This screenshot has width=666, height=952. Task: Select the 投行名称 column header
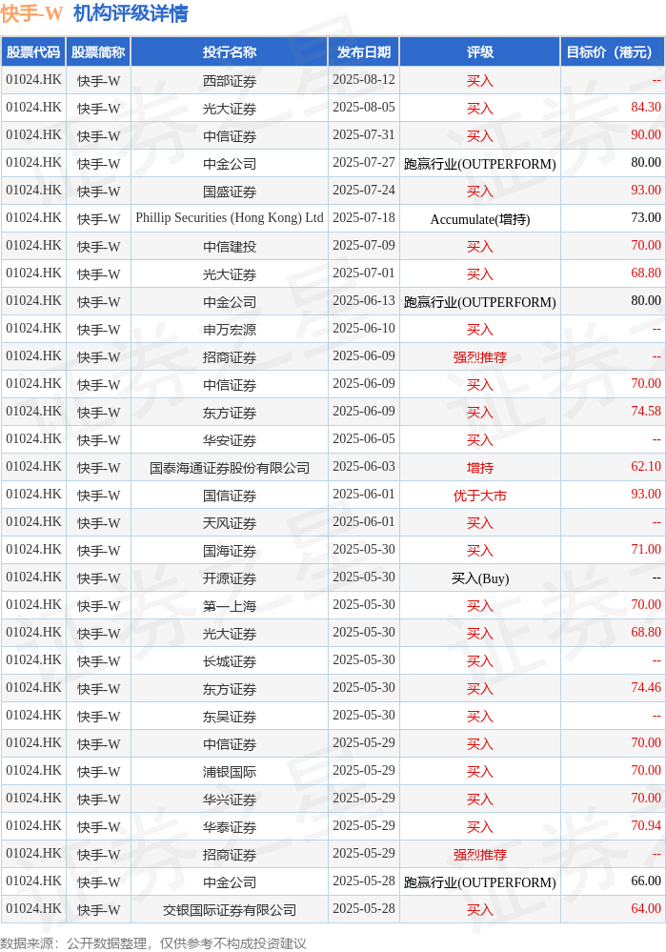coord(230,52)
